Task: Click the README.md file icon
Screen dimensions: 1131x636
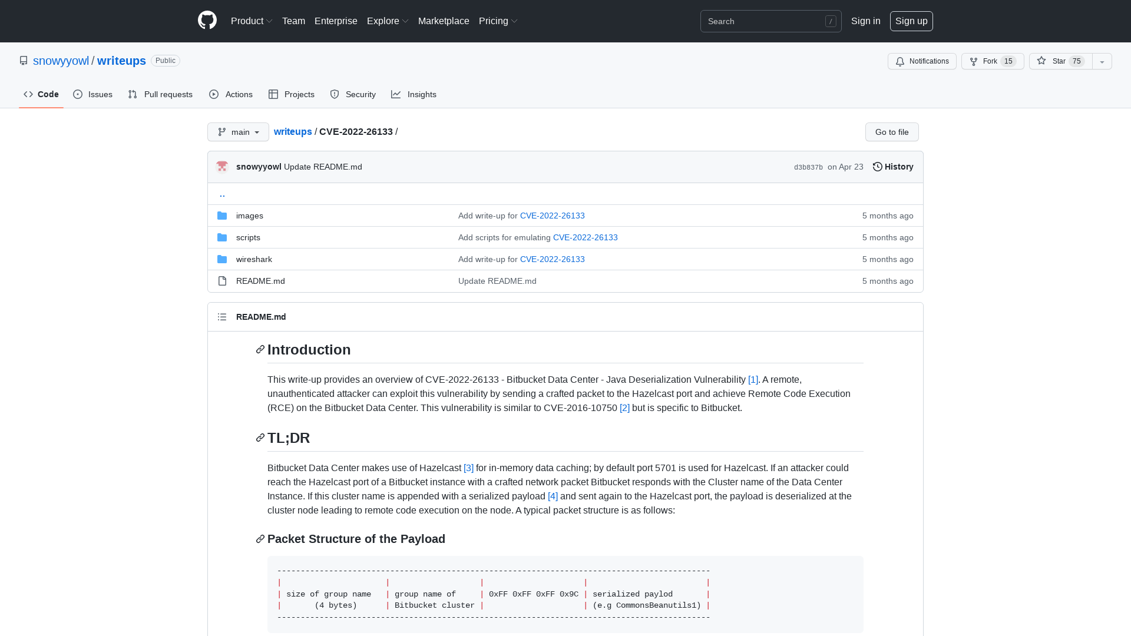Action: point(222,281)
